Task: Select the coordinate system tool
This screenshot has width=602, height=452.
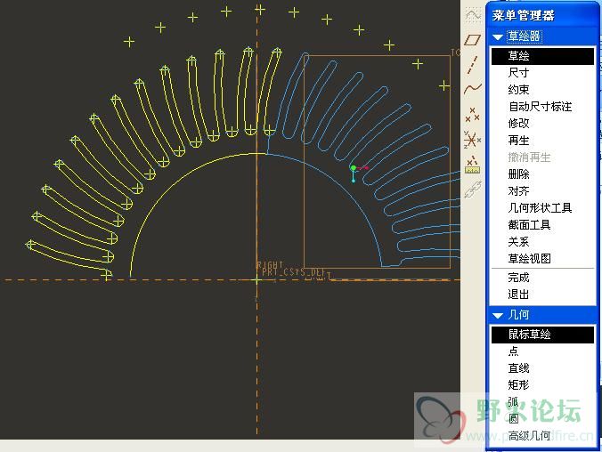Action: tap(473, 140)
